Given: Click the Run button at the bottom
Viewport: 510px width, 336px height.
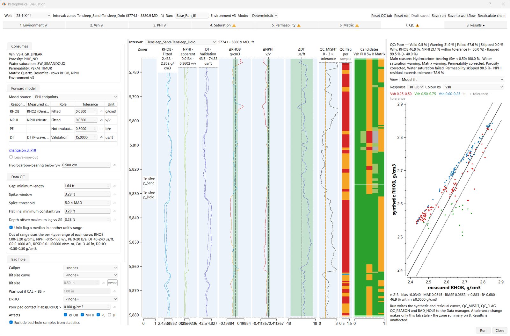Looking at the screenshot, I should pyautogui.click(x=483, y=331).
